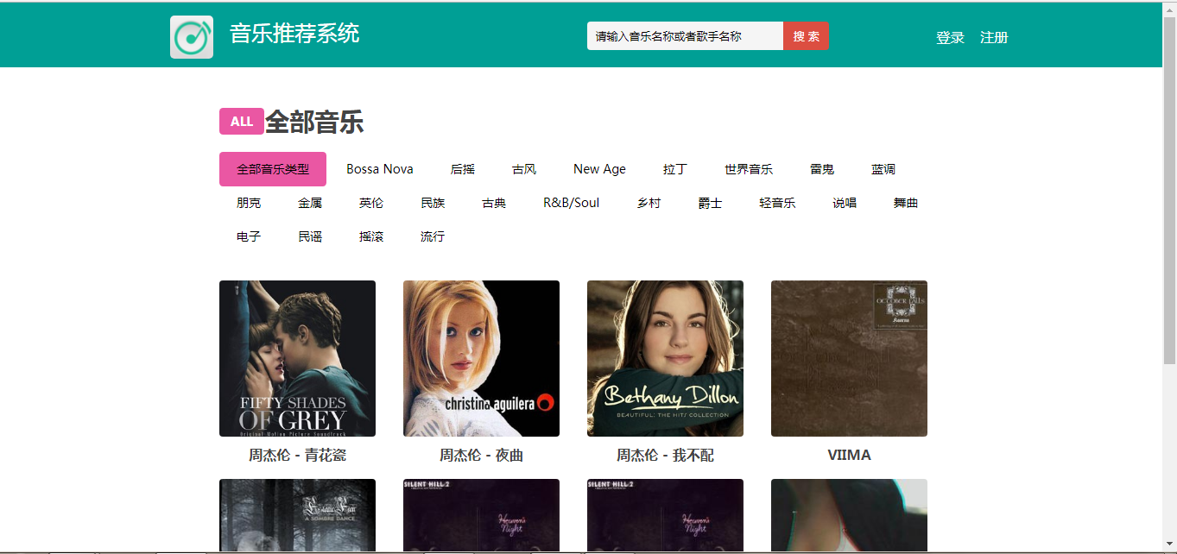
Task: Filter by 古典 genre
Action: pyautogui.click(x=494, y=203)
